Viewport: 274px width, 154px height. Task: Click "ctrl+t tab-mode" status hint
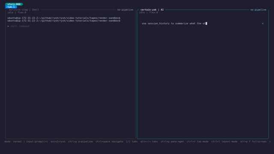[197, 142]
